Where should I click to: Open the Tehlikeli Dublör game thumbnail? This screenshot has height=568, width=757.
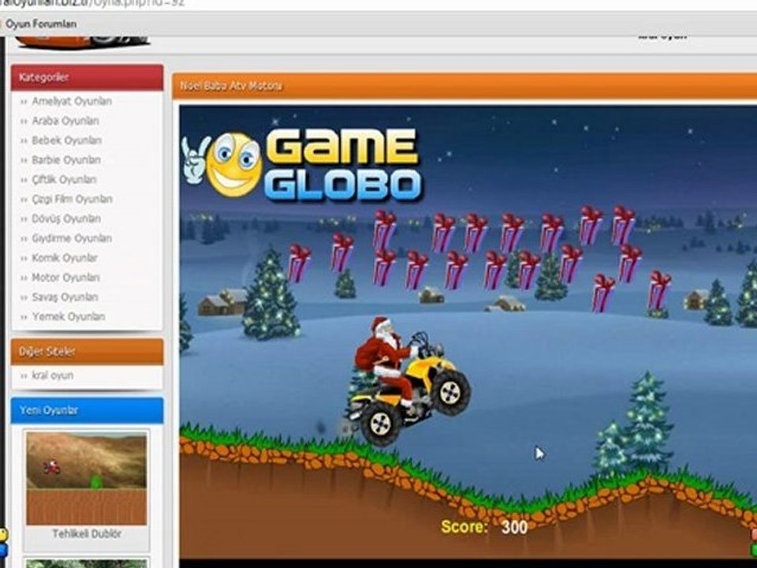[x=87, y=478]
